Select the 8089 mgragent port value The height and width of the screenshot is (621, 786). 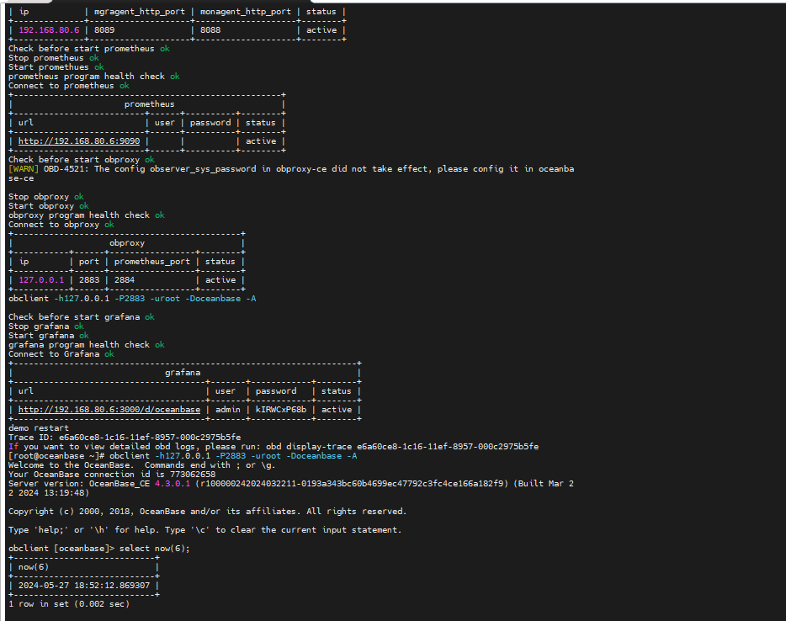[x=104, y=30]
